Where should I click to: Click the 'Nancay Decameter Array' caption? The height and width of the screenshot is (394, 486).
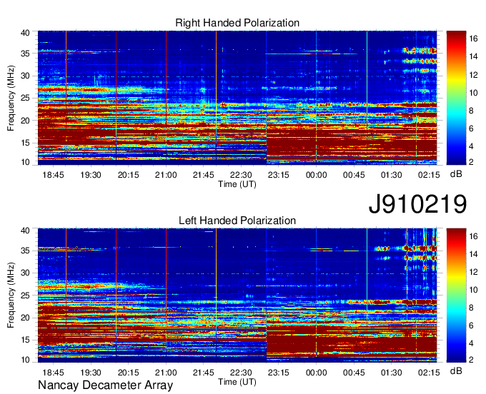(x=105, y=385)
